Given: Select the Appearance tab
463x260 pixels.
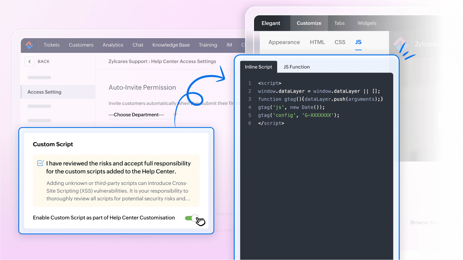Looking at the screenshot, I should 284,42.
